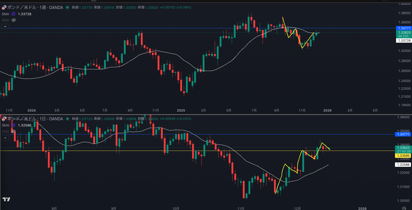Screen dimensions: 412x210
Task: Click the yellow 1.33595 price label
Action: tap(403, 156)
